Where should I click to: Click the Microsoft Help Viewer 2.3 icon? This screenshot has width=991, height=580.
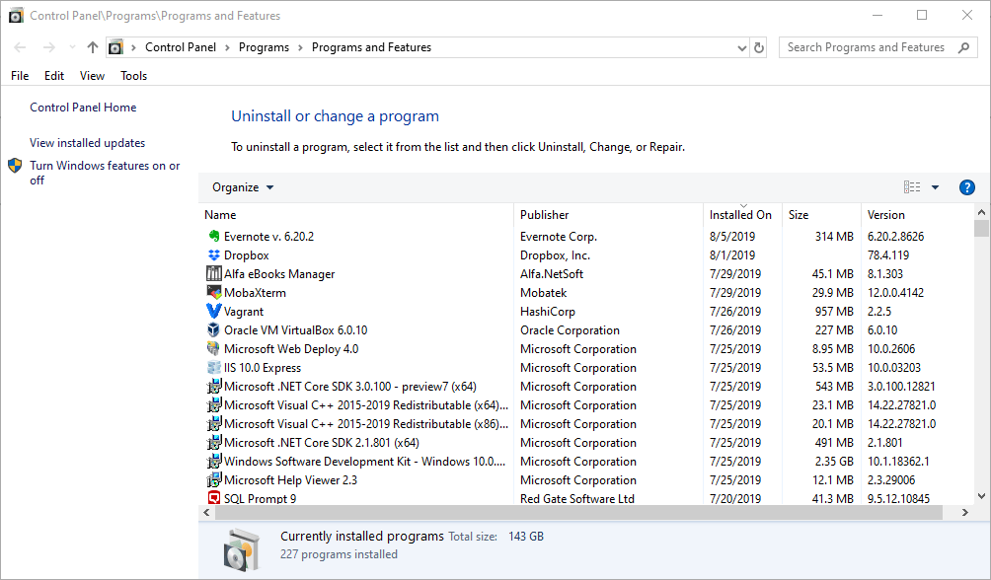pos(213,480)
